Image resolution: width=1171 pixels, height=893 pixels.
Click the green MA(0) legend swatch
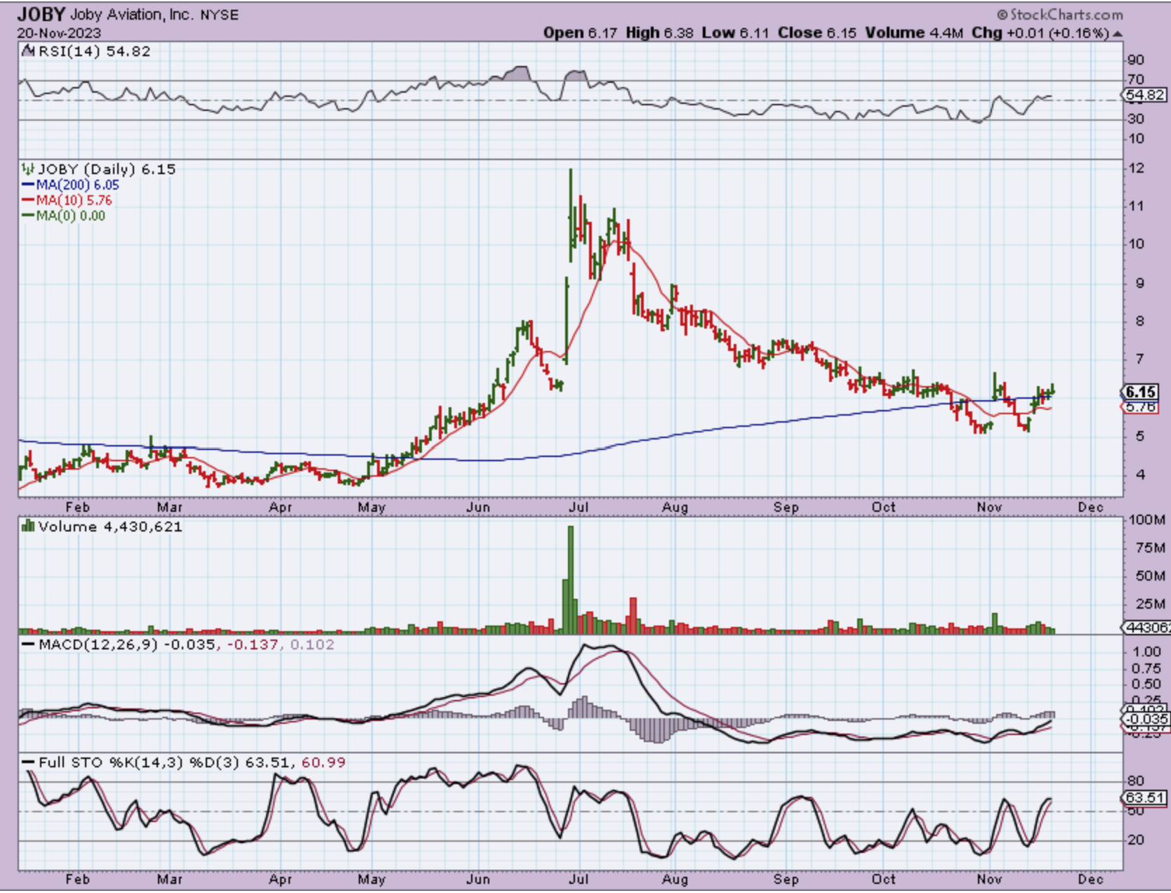click(28, 216)
